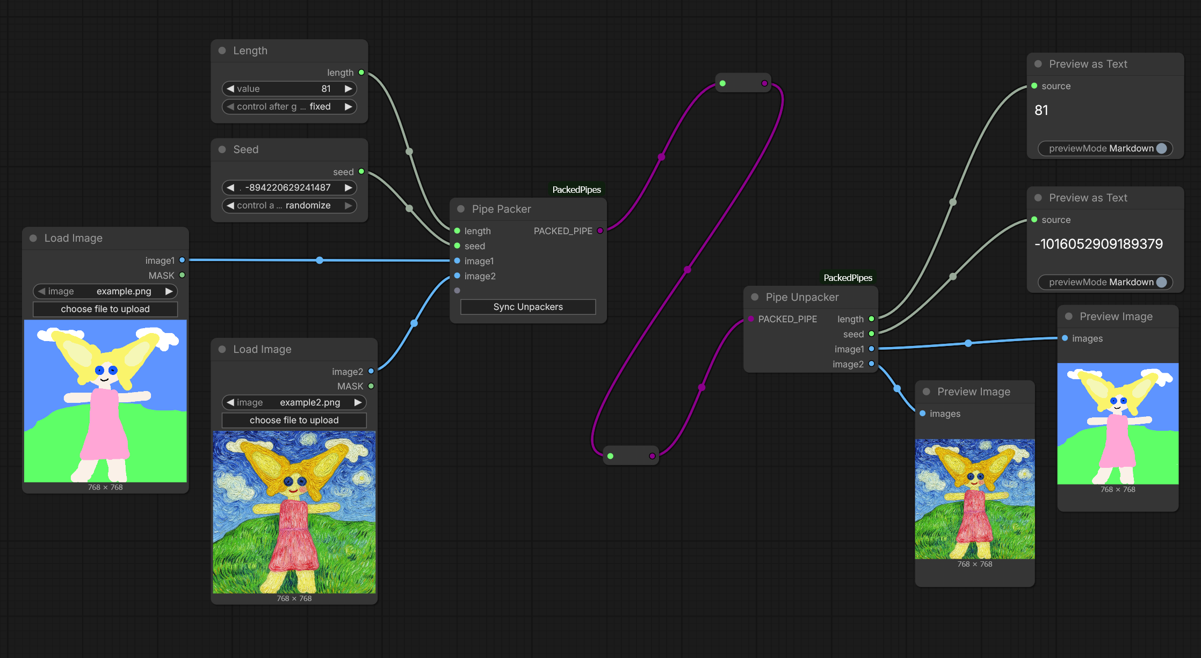This screenshot has height=658, width=1201.
Task: Click the image2 input port on Pipe Packer
Action: [x=457, y=276]
